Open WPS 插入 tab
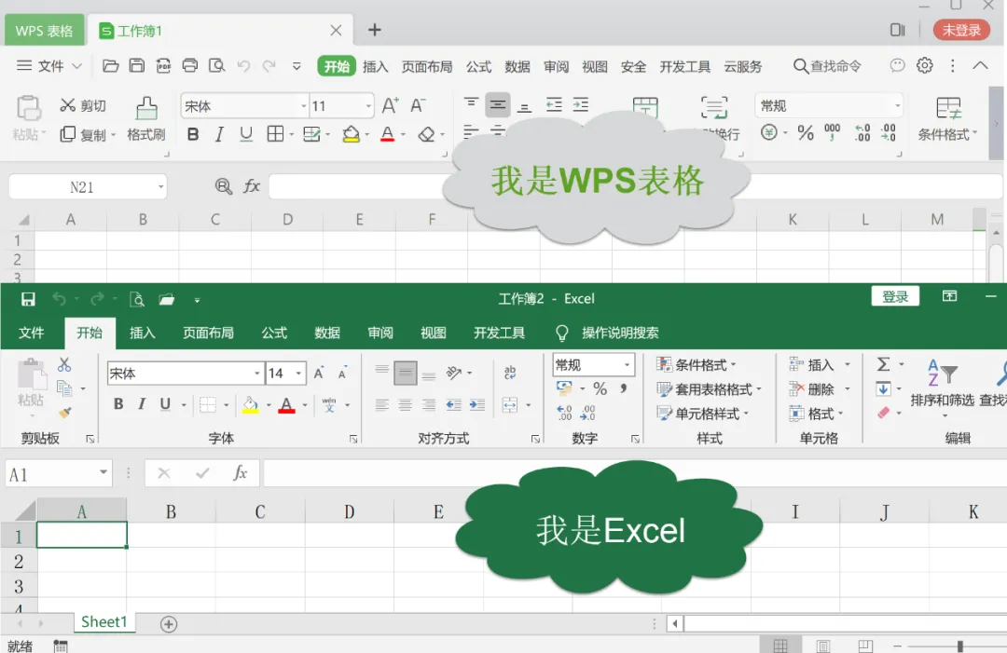 tap(375, 66)
